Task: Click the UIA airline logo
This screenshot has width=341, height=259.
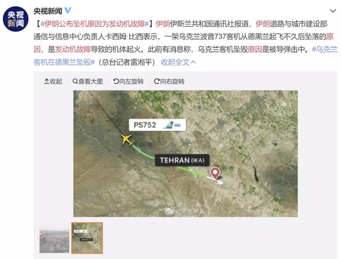Action: (x=173, y=125)
